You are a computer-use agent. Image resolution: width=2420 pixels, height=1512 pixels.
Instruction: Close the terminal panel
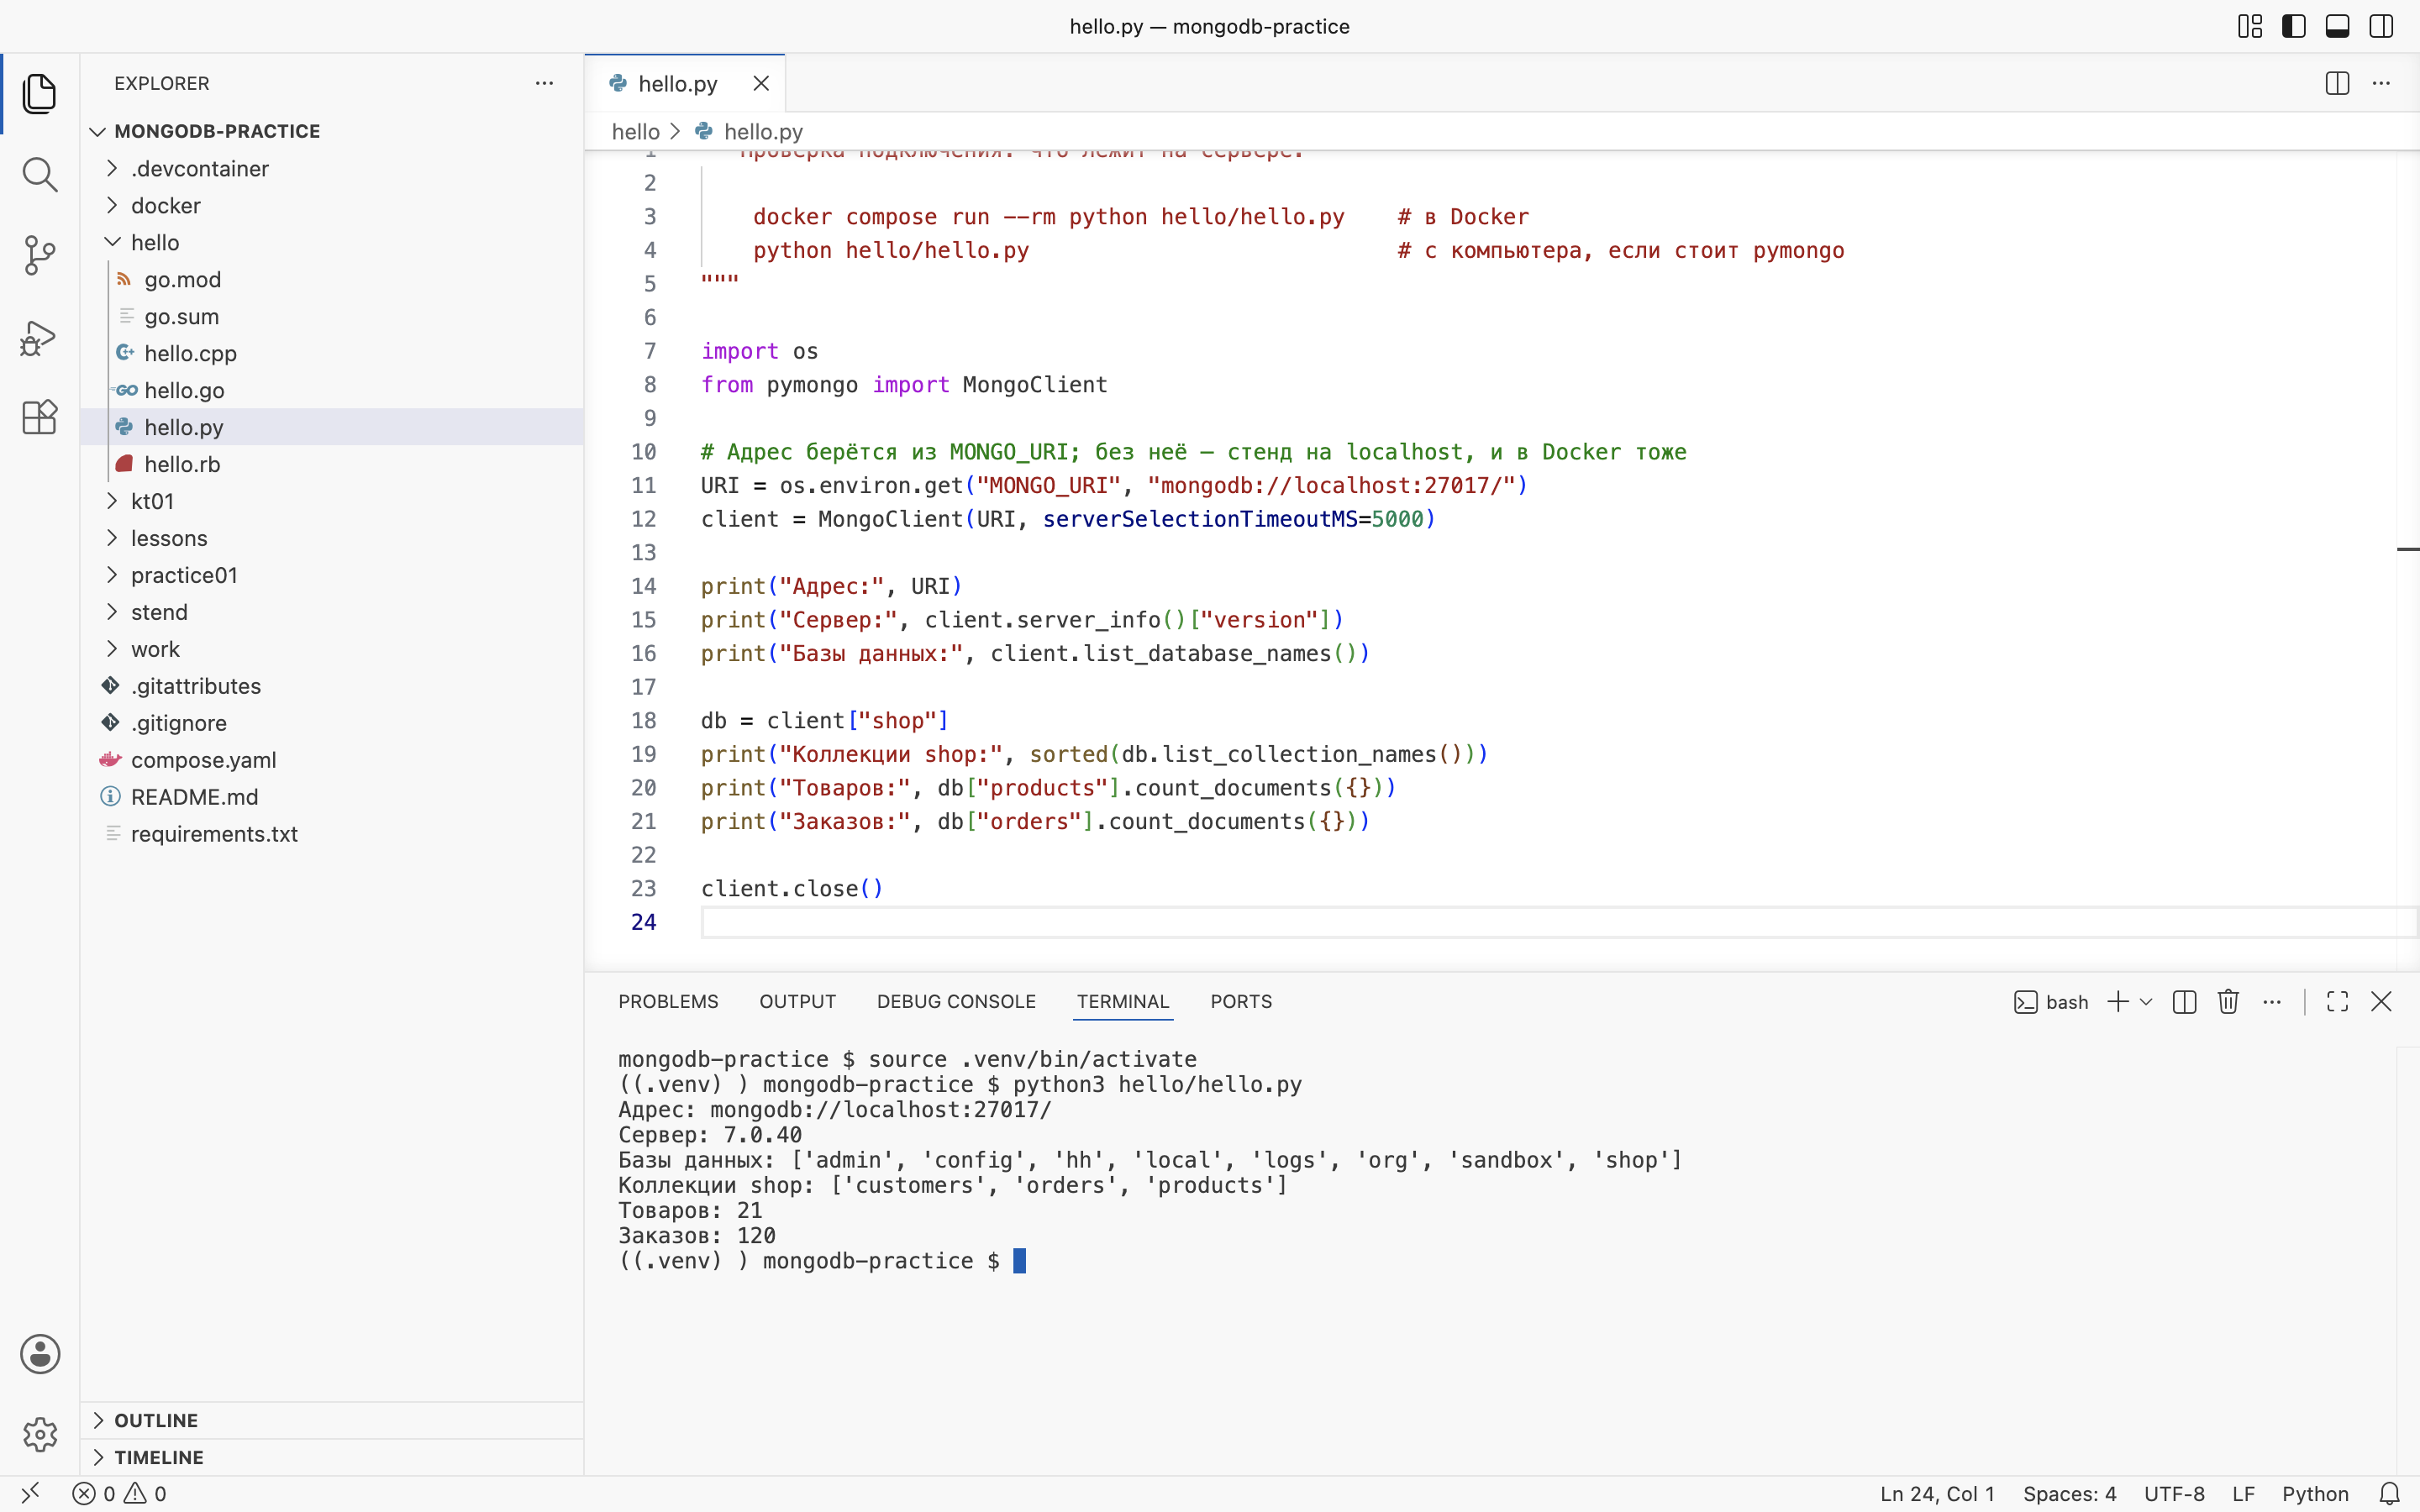coord(2381,1001)
